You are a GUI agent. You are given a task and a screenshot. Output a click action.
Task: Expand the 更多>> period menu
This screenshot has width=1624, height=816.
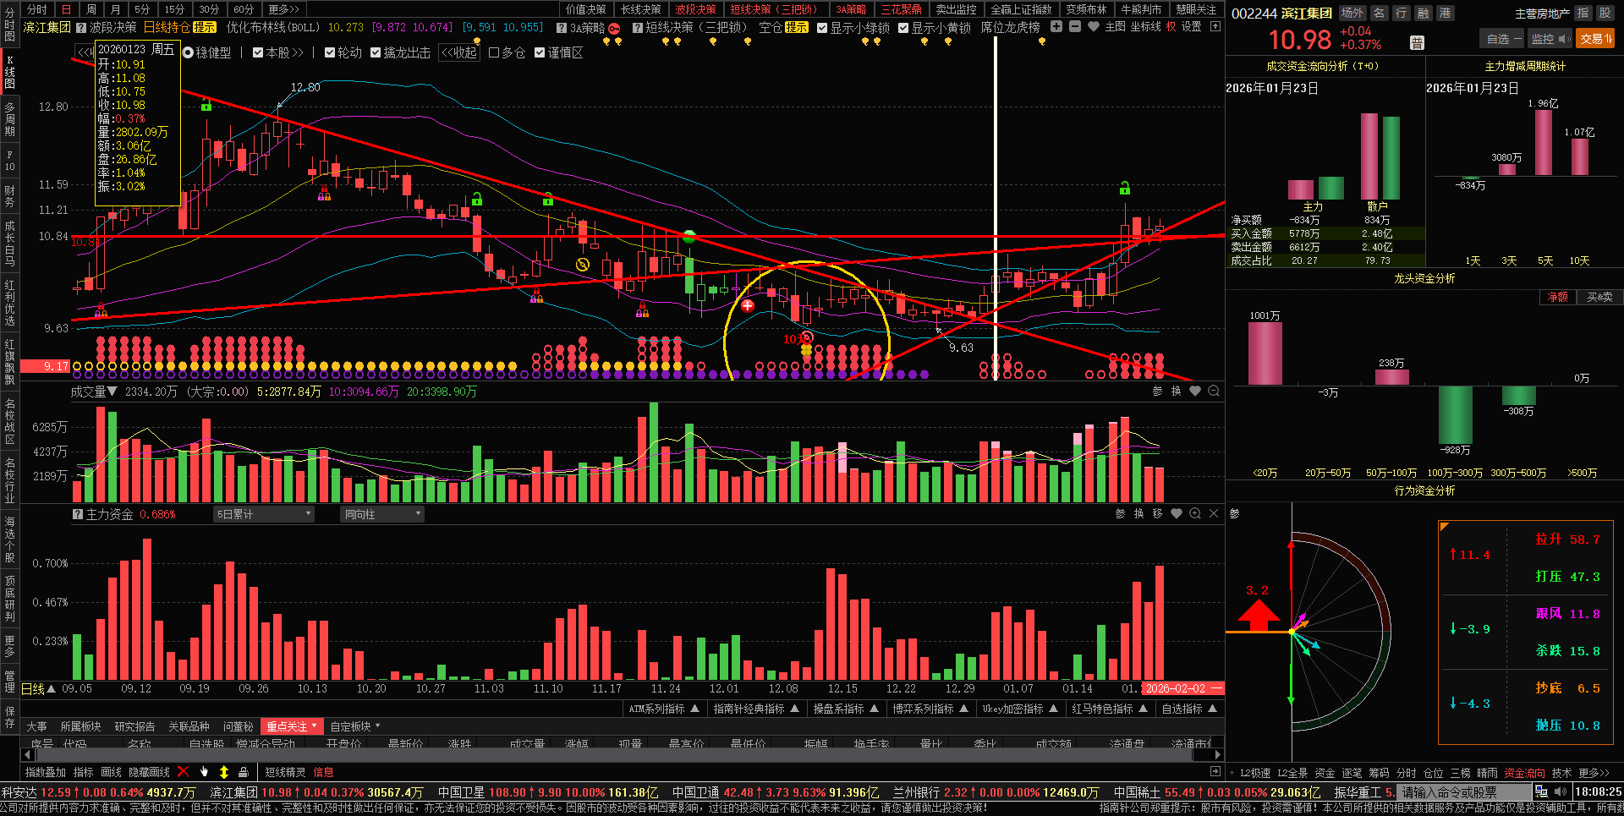coord(284,9)
